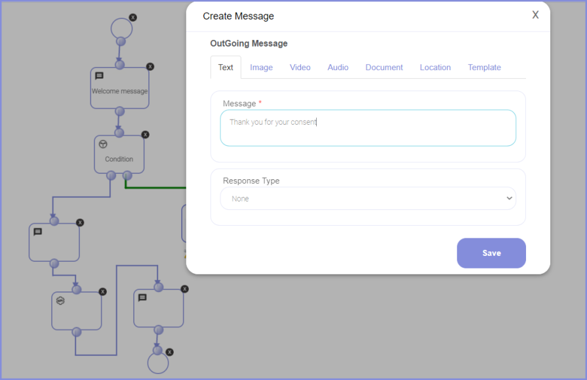
Task: Click the bottom output connector of the API node
Action: click(x=76, y=331)
